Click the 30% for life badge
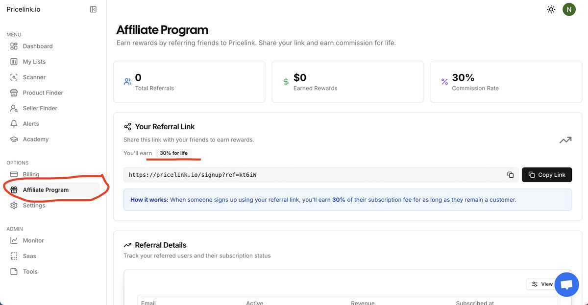Image resolution: width=588 pixels, height=305 pixels. [173, 153]
